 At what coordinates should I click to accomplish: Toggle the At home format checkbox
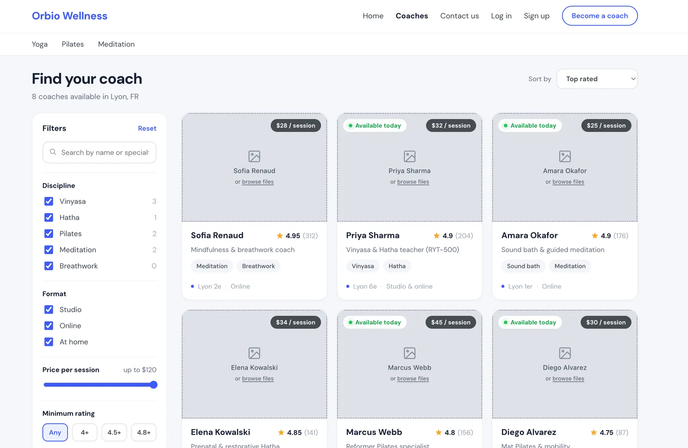[49, 342]
